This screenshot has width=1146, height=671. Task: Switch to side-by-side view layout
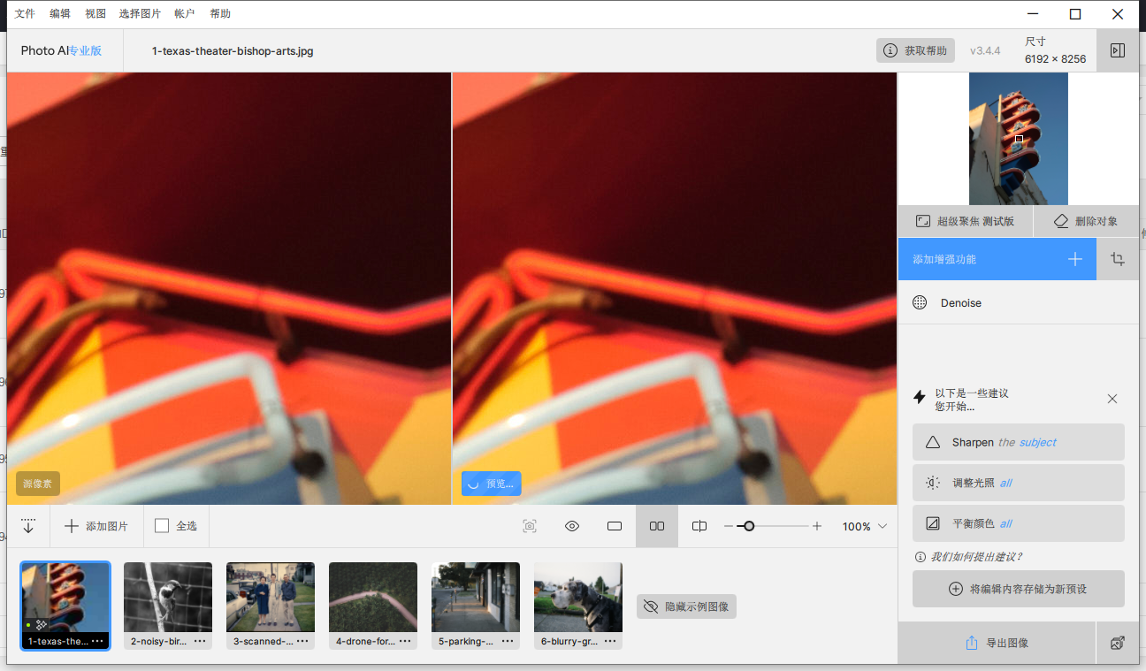[x=657, y=526]
